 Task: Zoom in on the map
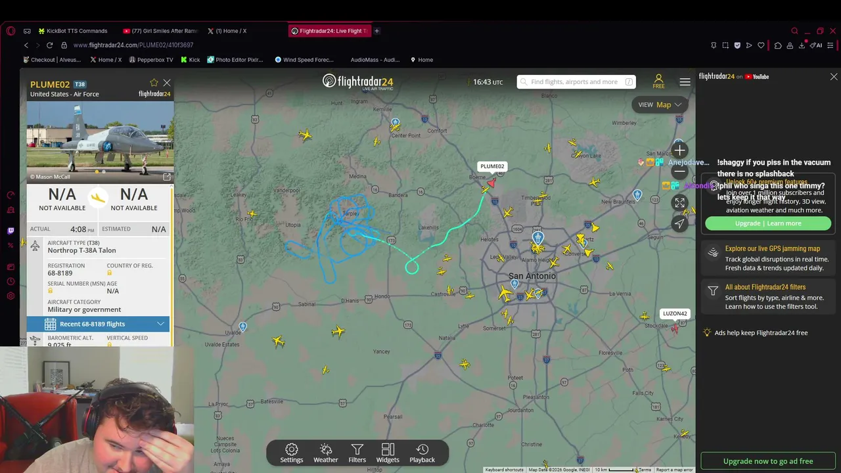[x=679, y=150]
